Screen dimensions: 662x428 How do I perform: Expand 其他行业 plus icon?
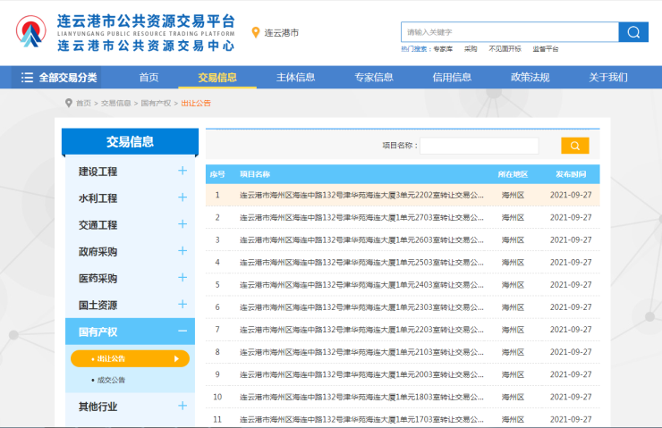click(182, 406)
